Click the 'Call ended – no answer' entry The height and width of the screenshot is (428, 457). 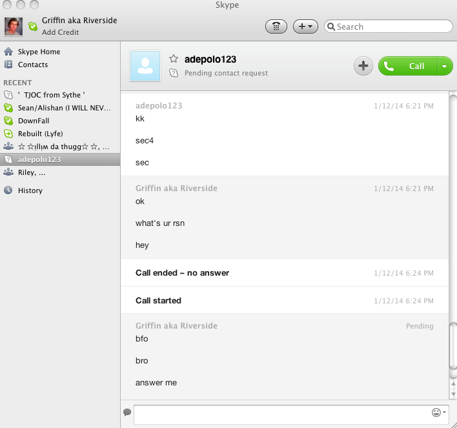click(x=183, y=273)
